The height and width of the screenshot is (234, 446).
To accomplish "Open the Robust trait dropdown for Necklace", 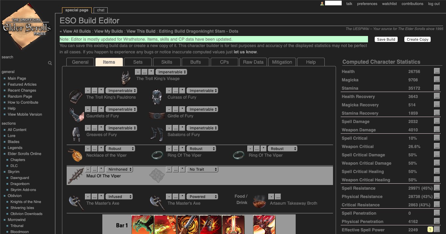I will click(x=120, y=149).
